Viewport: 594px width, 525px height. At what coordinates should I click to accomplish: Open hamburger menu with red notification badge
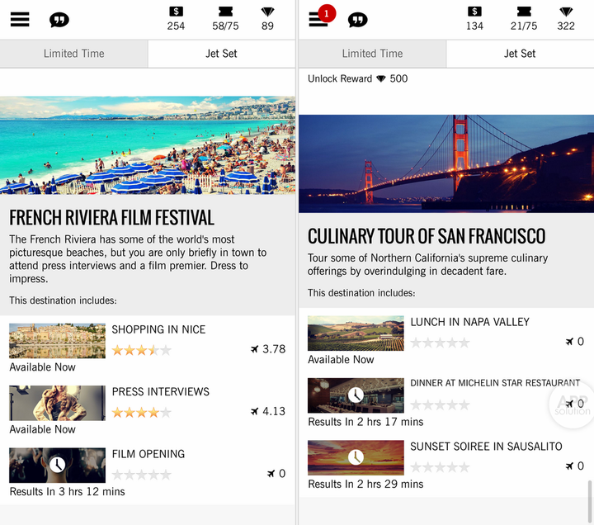point(318,19)
